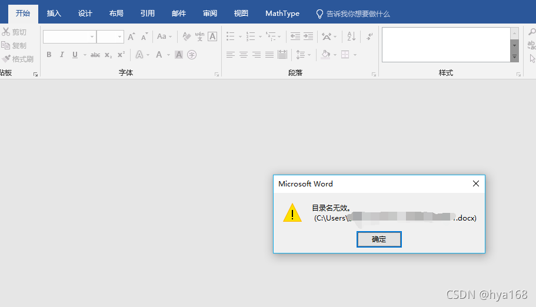This screenshot has width=536, height=307.
Task: Click the 告诉我你想要做什么 search box
Action: [354, 14]
